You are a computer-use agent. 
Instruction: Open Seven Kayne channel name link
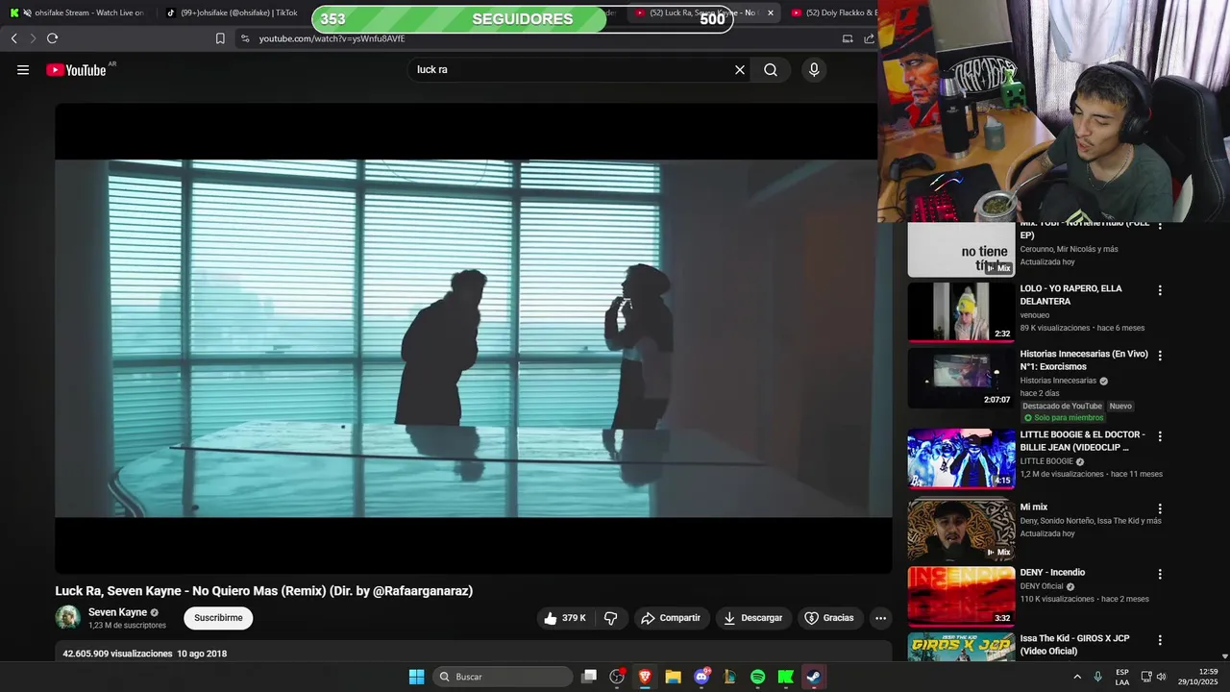pyautogui.click(x=117, y=612)
